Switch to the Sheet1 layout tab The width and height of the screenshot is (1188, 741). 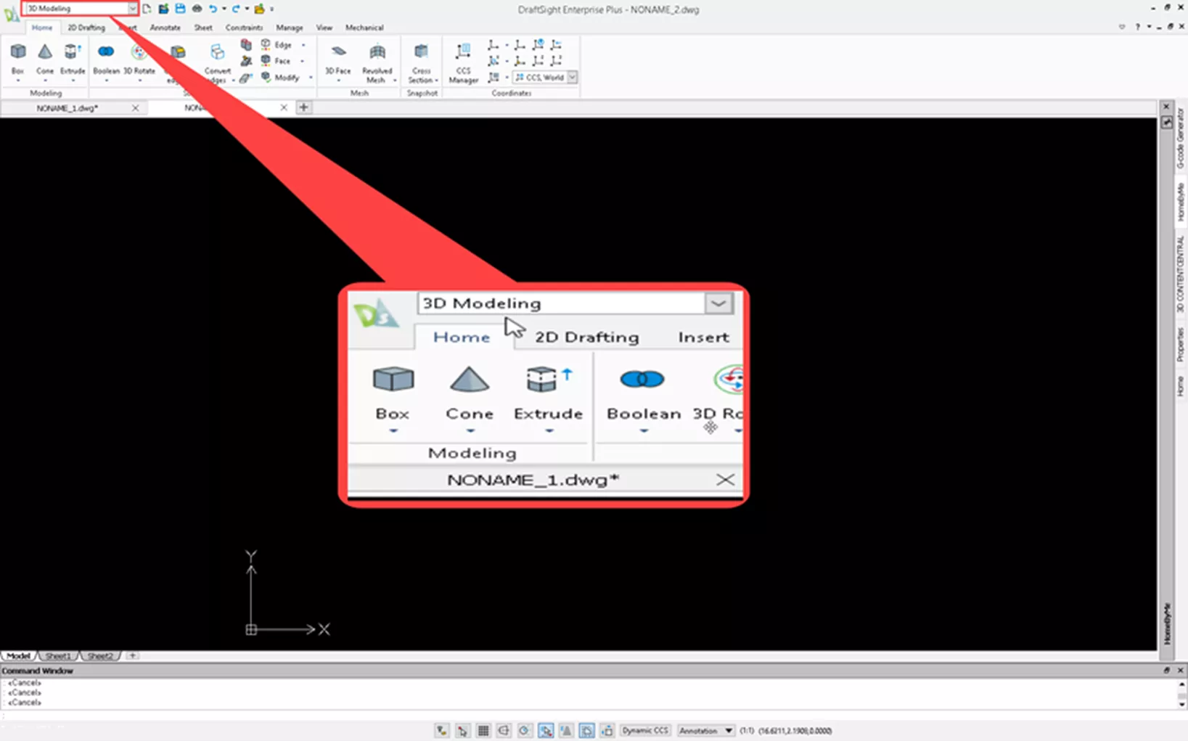pos(58,656)
